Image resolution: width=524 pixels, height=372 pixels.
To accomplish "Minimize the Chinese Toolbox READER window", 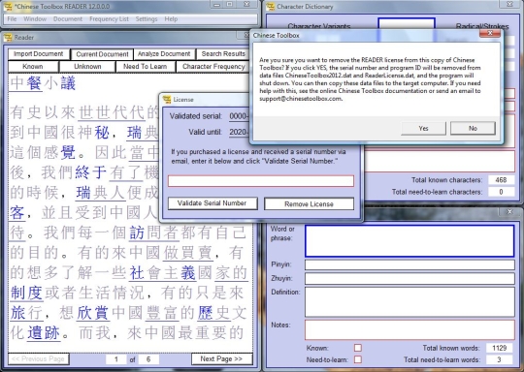I will tap(217, 4).
